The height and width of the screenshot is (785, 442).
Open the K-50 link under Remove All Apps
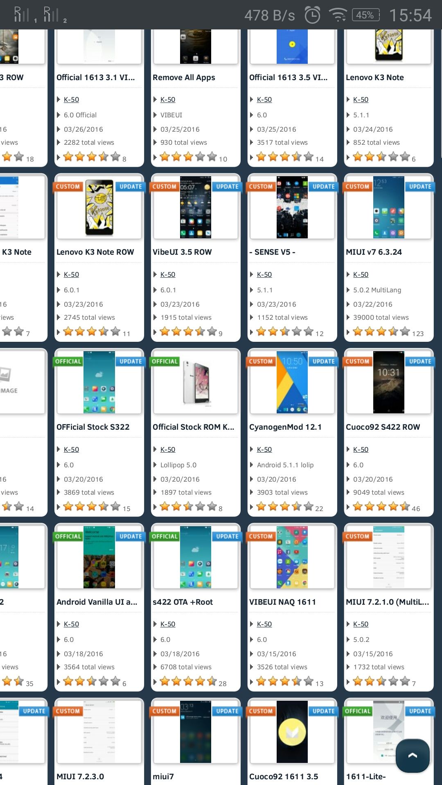pyautogui.click(x=168, y=99)
